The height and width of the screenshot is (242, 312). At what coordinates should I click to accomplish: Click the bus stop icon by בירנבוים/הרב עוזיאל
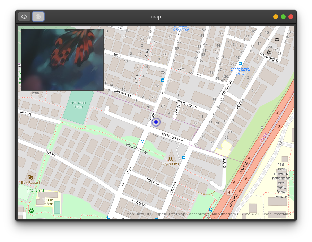240,63
